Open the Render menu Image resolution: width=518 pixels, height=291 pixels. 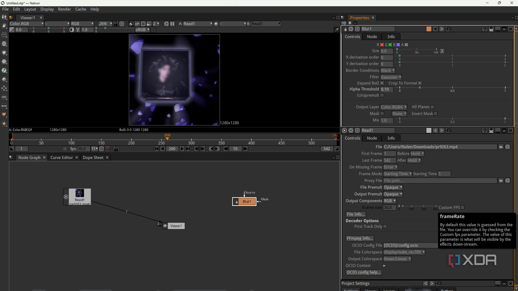pos(64,9)
